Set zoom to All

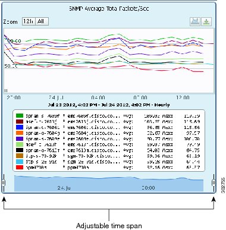(42, 21)
